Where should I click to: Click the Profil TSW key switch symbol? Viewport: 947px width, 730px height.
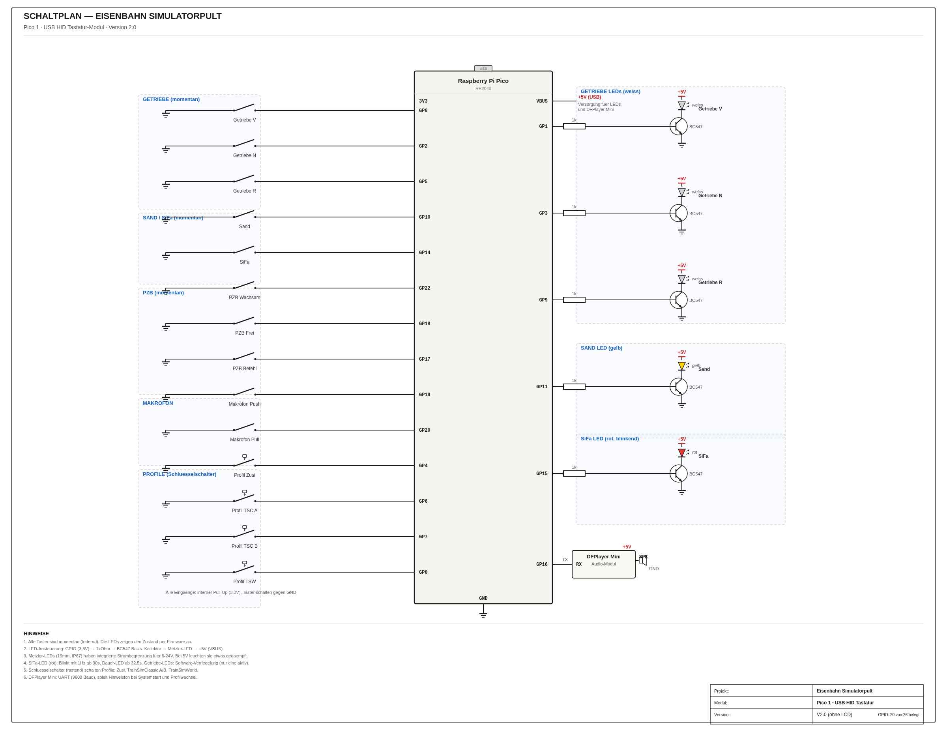tap(245, 567)
